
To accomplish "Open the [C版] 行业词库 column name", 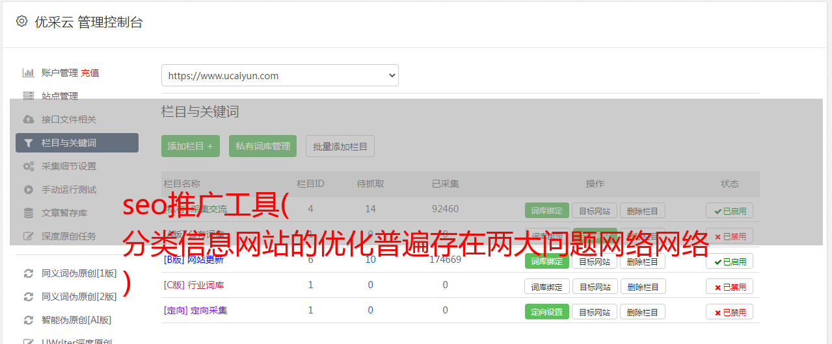I will click(193, 285).
